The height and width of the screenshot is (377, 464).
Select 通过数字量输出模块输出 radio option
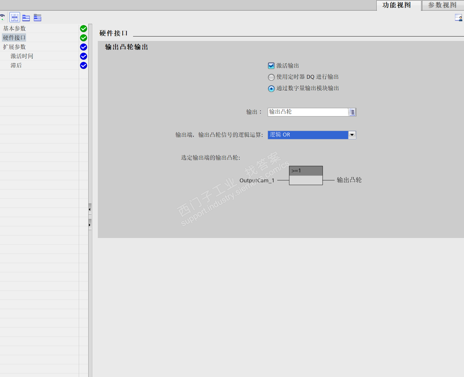click(271, 89)
